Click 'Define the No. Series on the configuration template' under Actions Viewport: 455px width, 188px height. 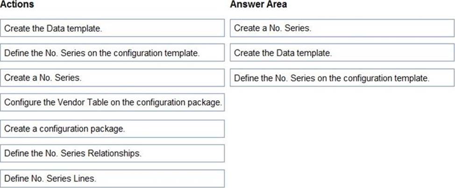[x=113, y=53]
